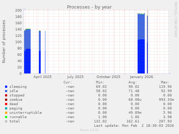Viewport: 179px width, 134px height.
Task: Click total min value 132.02
Action: click(x=100, y=121)
